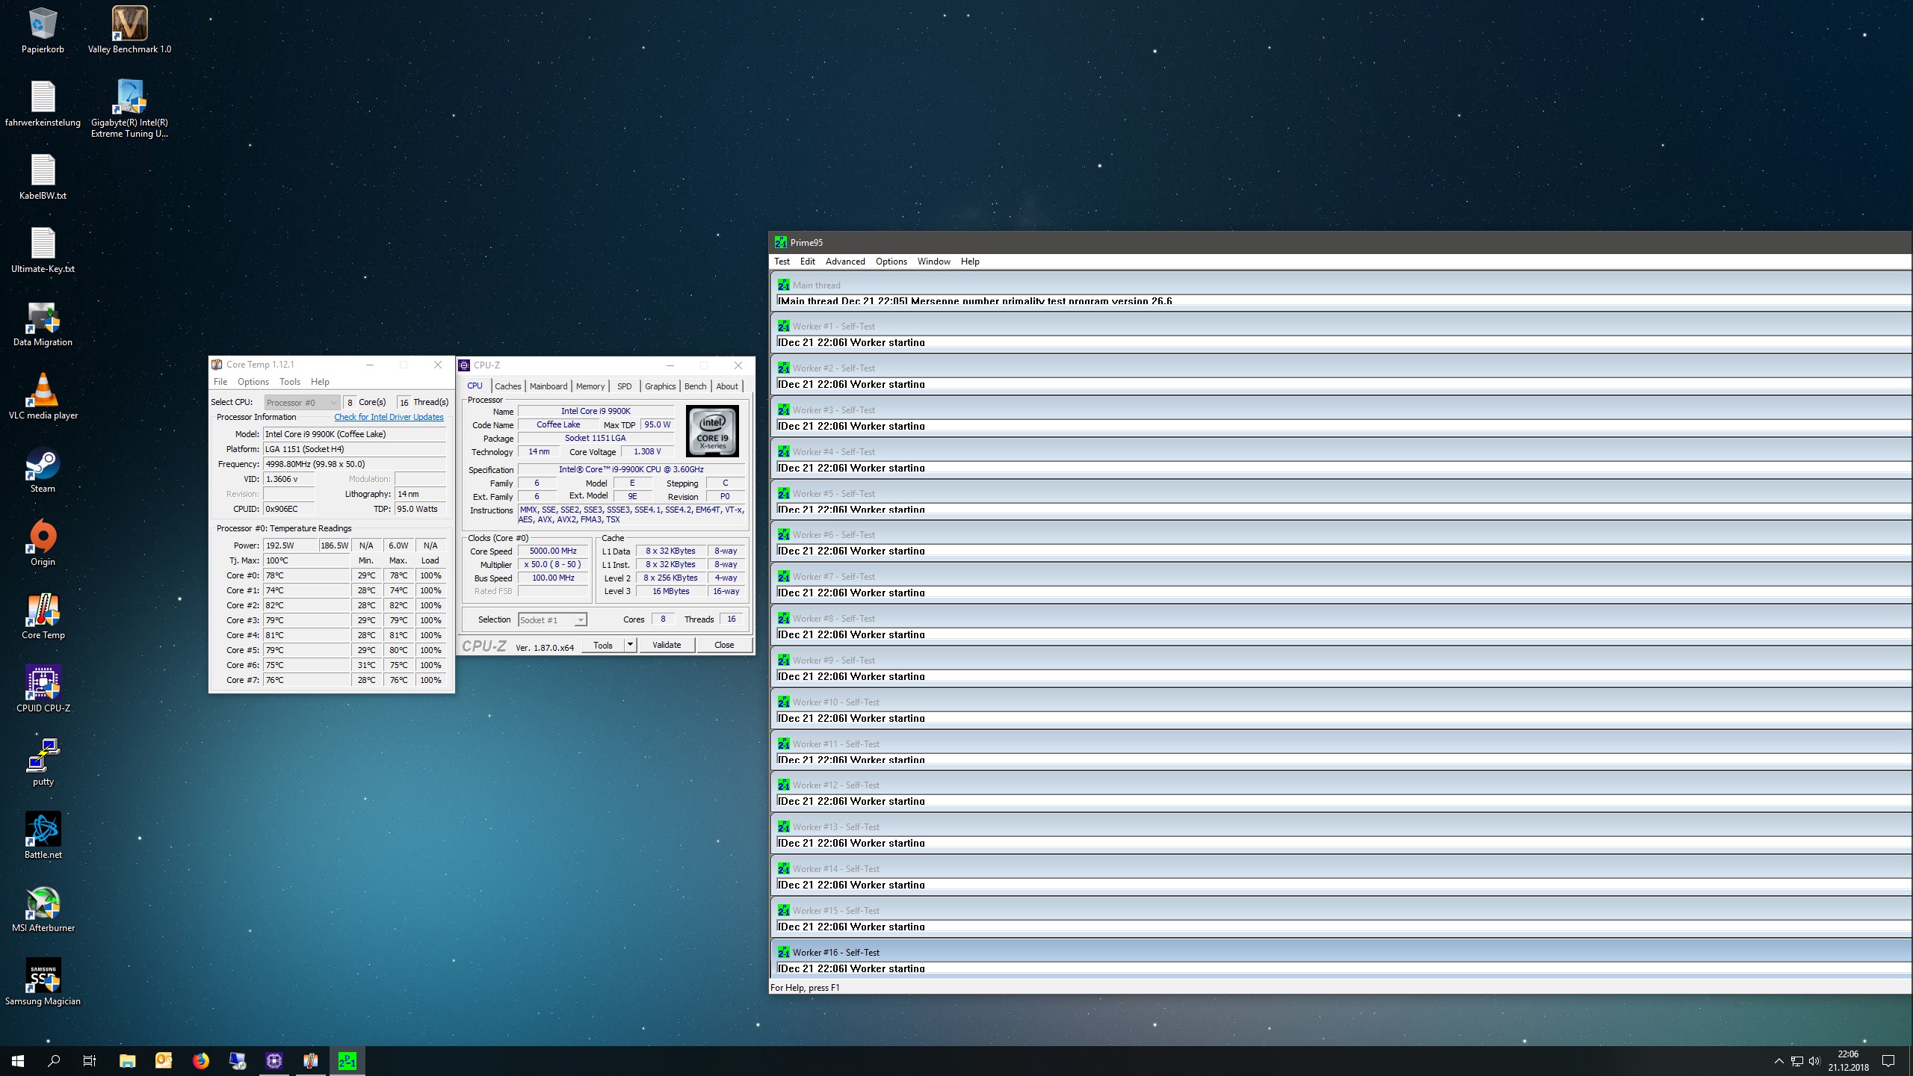Click Check for Intel Driver Updates link
The image size is (1913, 1076).
pos(389,417)
